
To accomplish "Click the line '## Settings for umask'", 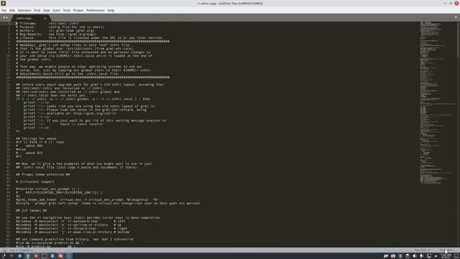I will (x=36, y=139).
